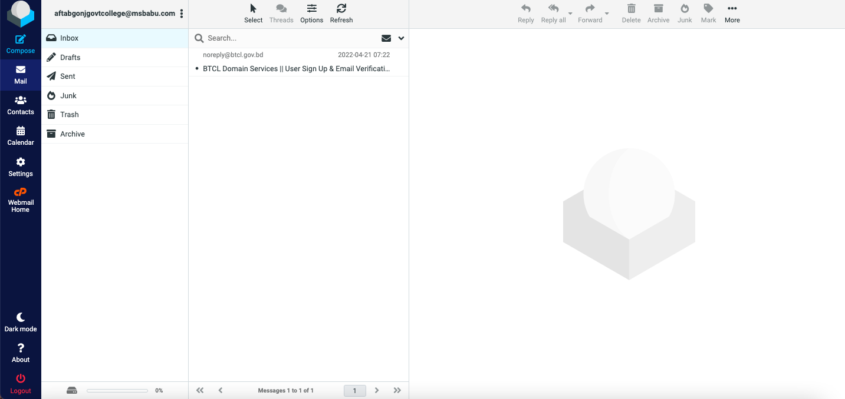Click into the Search mail field
Screen dimensions: 845x399
pyautogui.click(x=292, y=38)
